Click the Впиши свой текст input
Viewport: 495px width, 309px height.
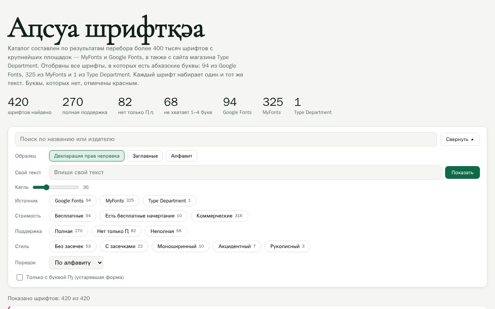(245, 172)
